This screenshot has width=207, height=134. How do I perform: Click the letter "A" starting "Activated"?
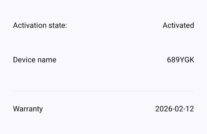[165, 25]
